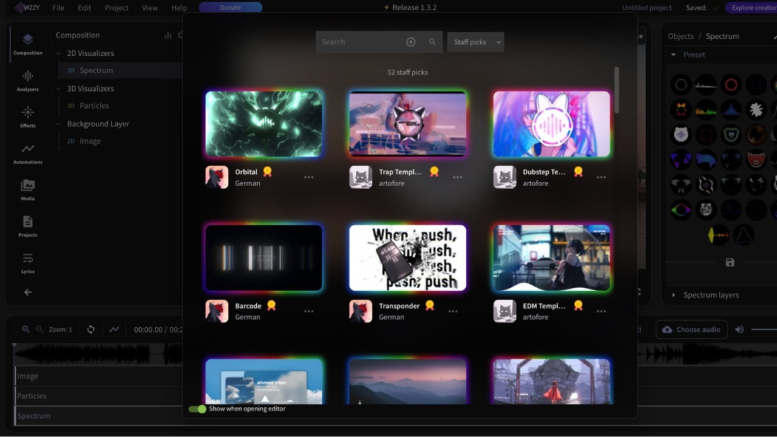Open the Projects sidebar panel

(27, 227)
